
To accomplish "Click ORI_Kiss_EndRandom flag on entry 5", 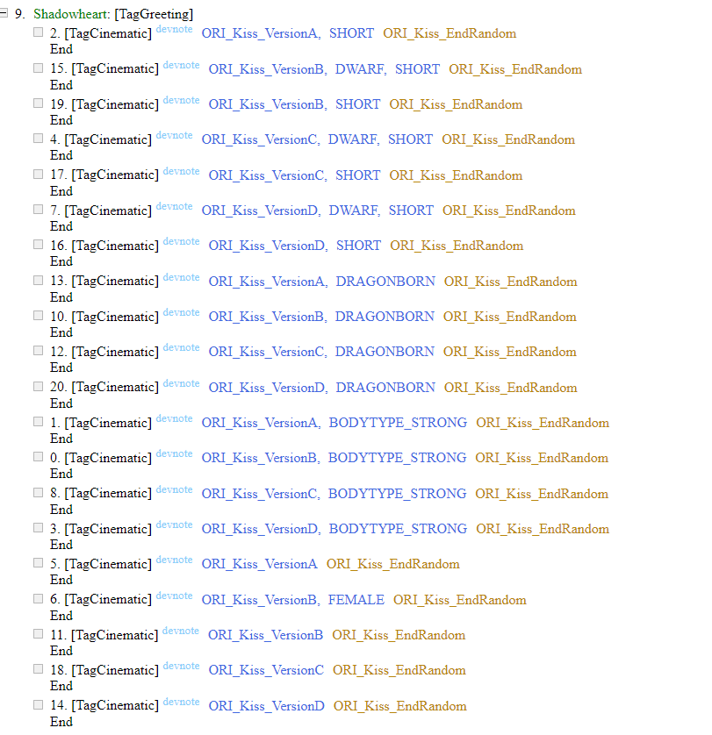I will (x=393, y=564).
